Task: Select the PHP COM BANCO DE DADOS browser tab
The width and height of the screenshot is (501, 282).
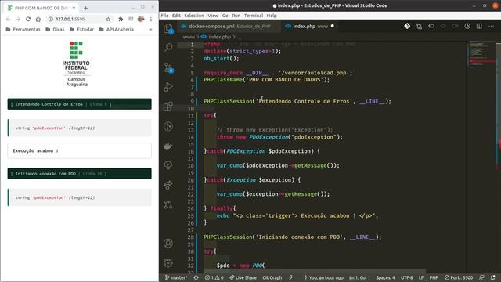Action: point(41,8)
